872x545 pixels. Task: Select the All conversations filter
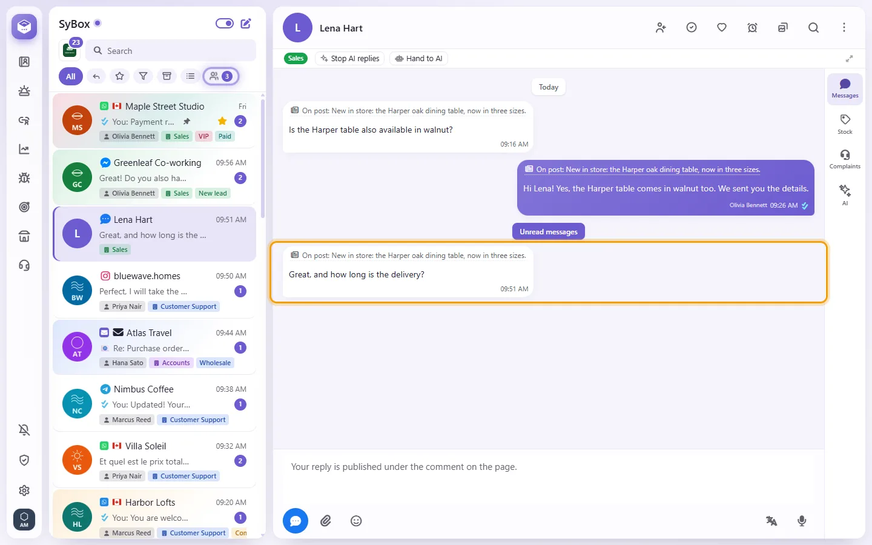[x=71, y=76]
